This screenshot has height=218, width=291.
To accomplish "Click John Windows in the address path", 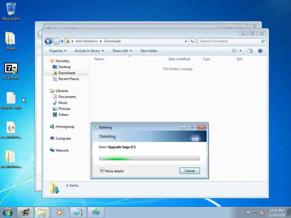I will coord(86,41).
